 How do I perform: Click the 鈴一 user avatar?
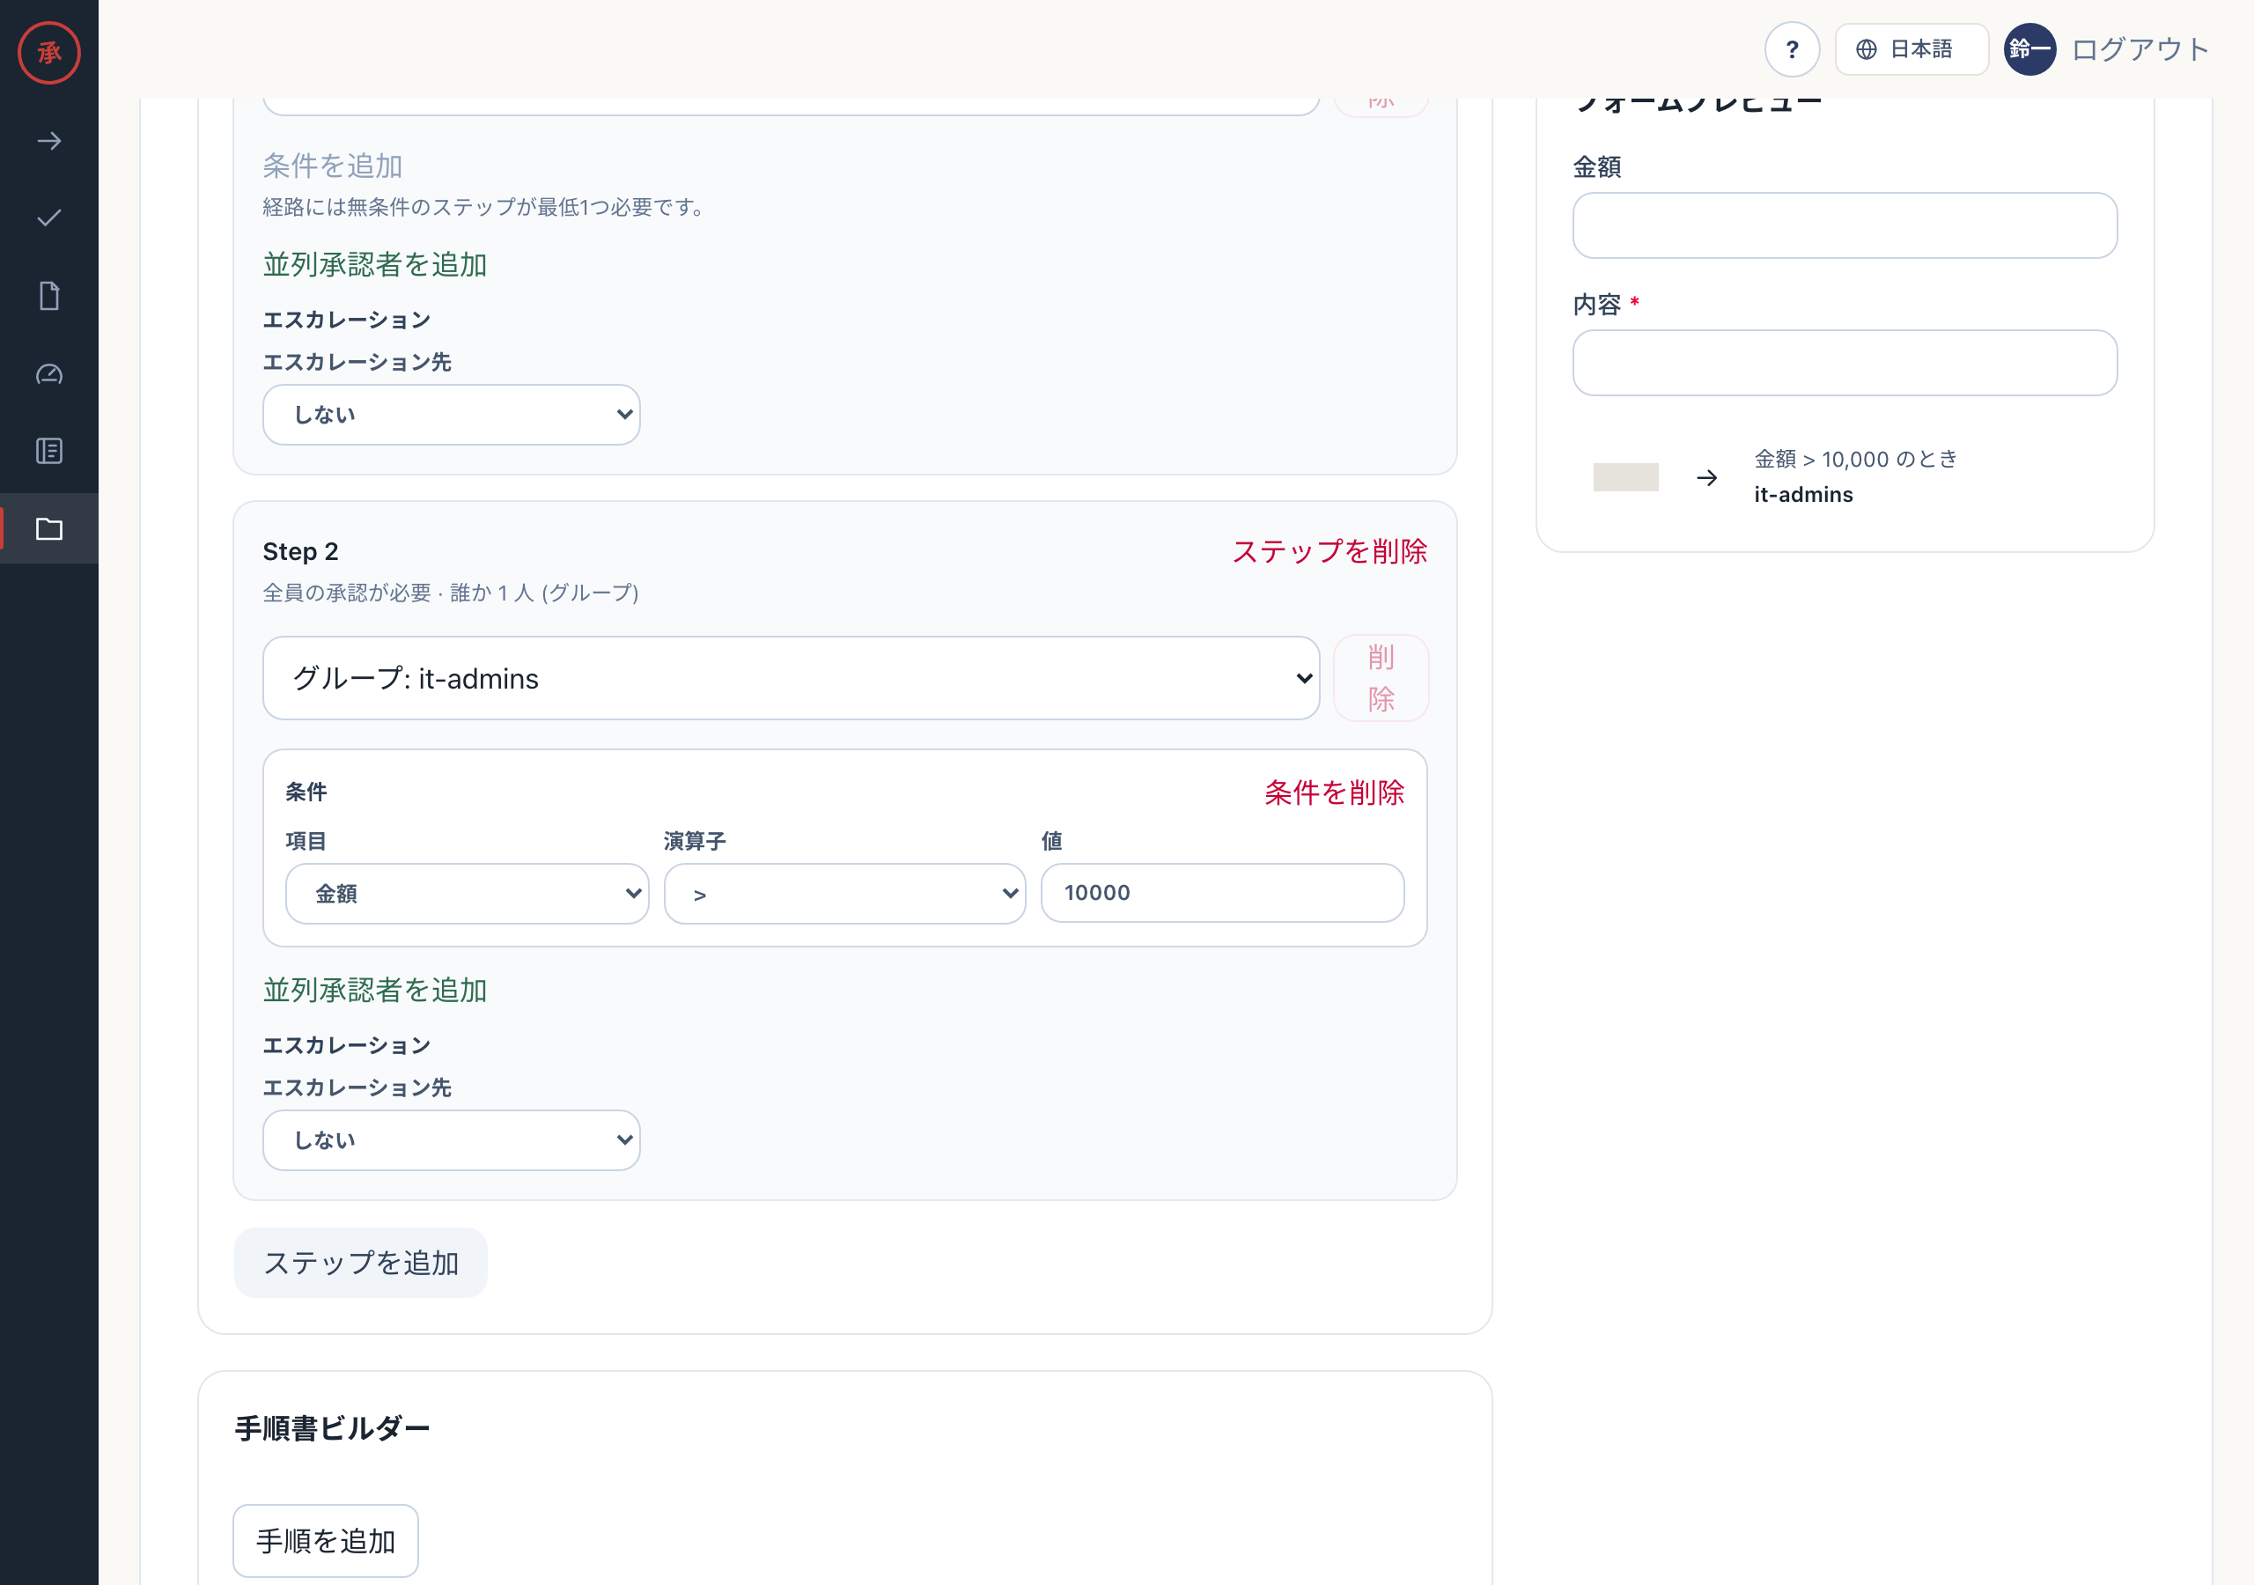point(2029,49)
